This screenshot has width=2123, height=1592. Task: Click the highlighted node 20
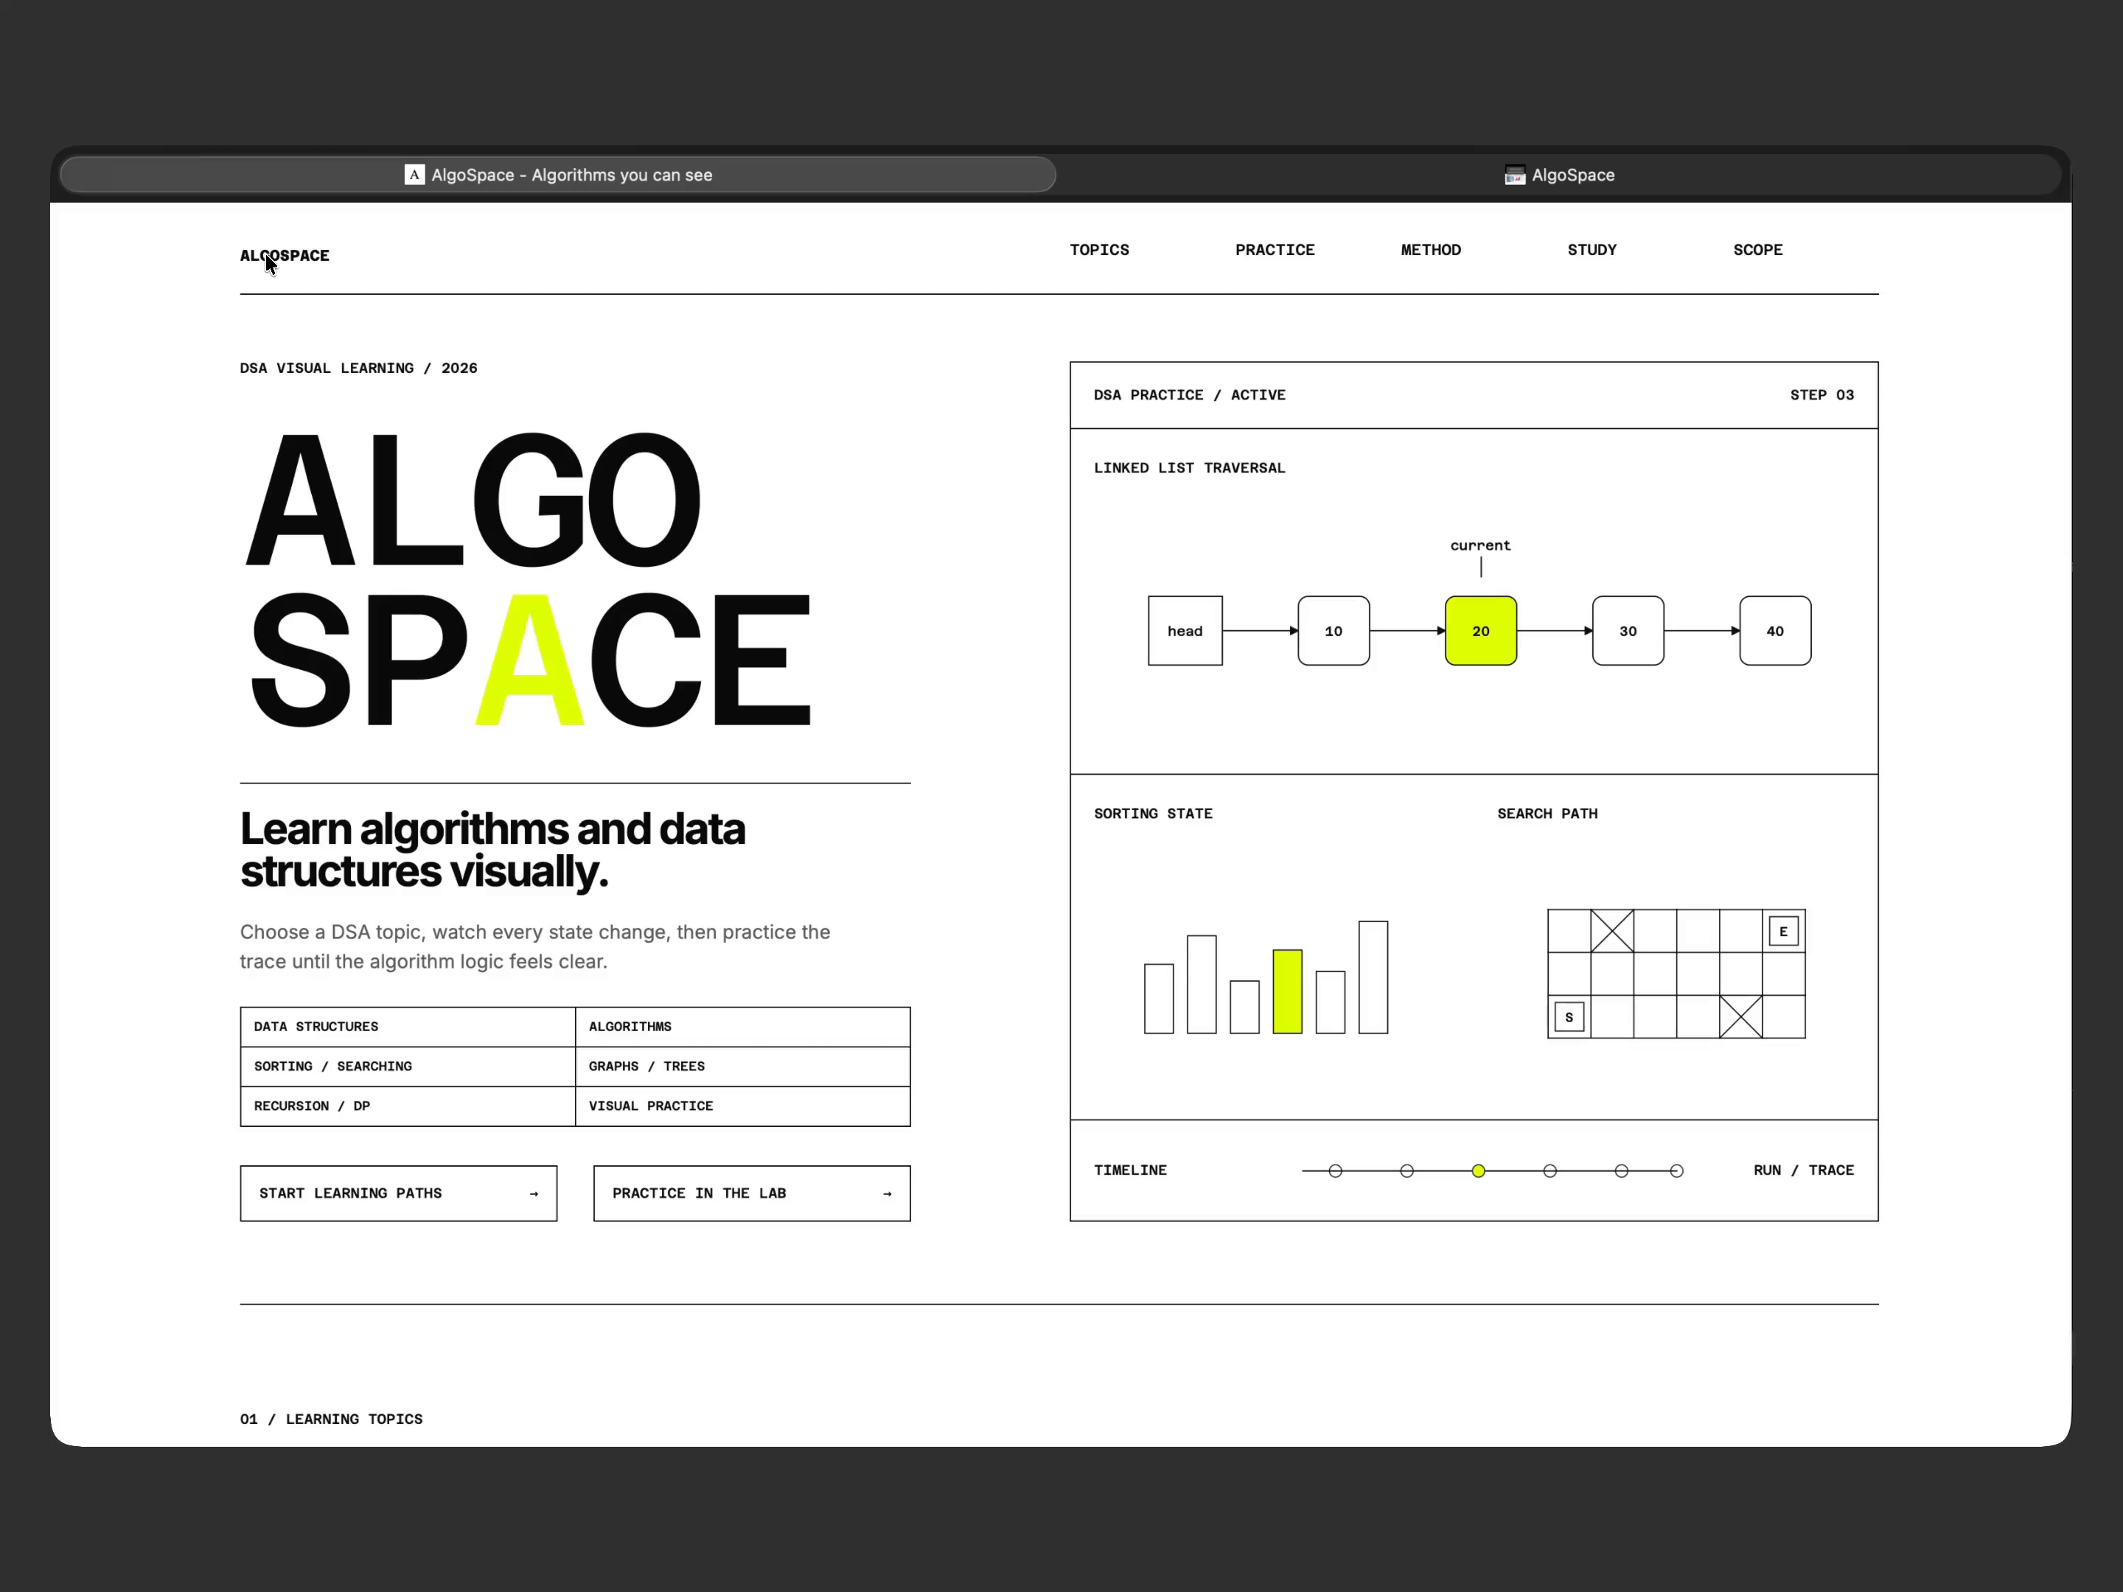click(1481, 630)
